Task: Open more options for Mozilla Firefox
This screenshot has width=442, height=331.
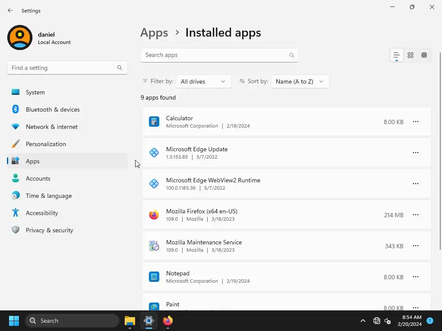Action: [416, 215]
